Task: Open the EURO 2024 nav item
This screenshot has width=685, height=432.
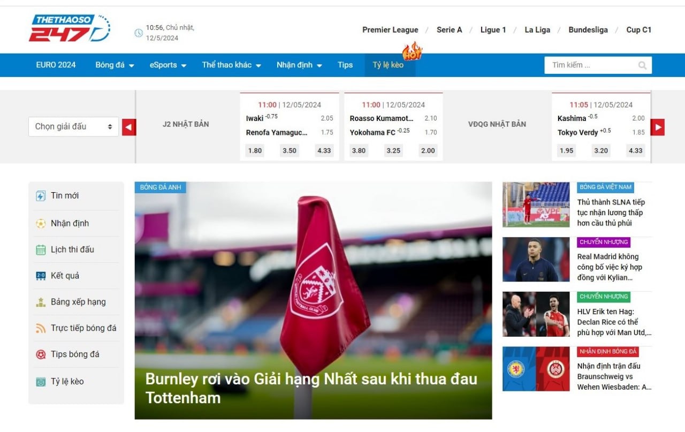Action: pos(56,65)
